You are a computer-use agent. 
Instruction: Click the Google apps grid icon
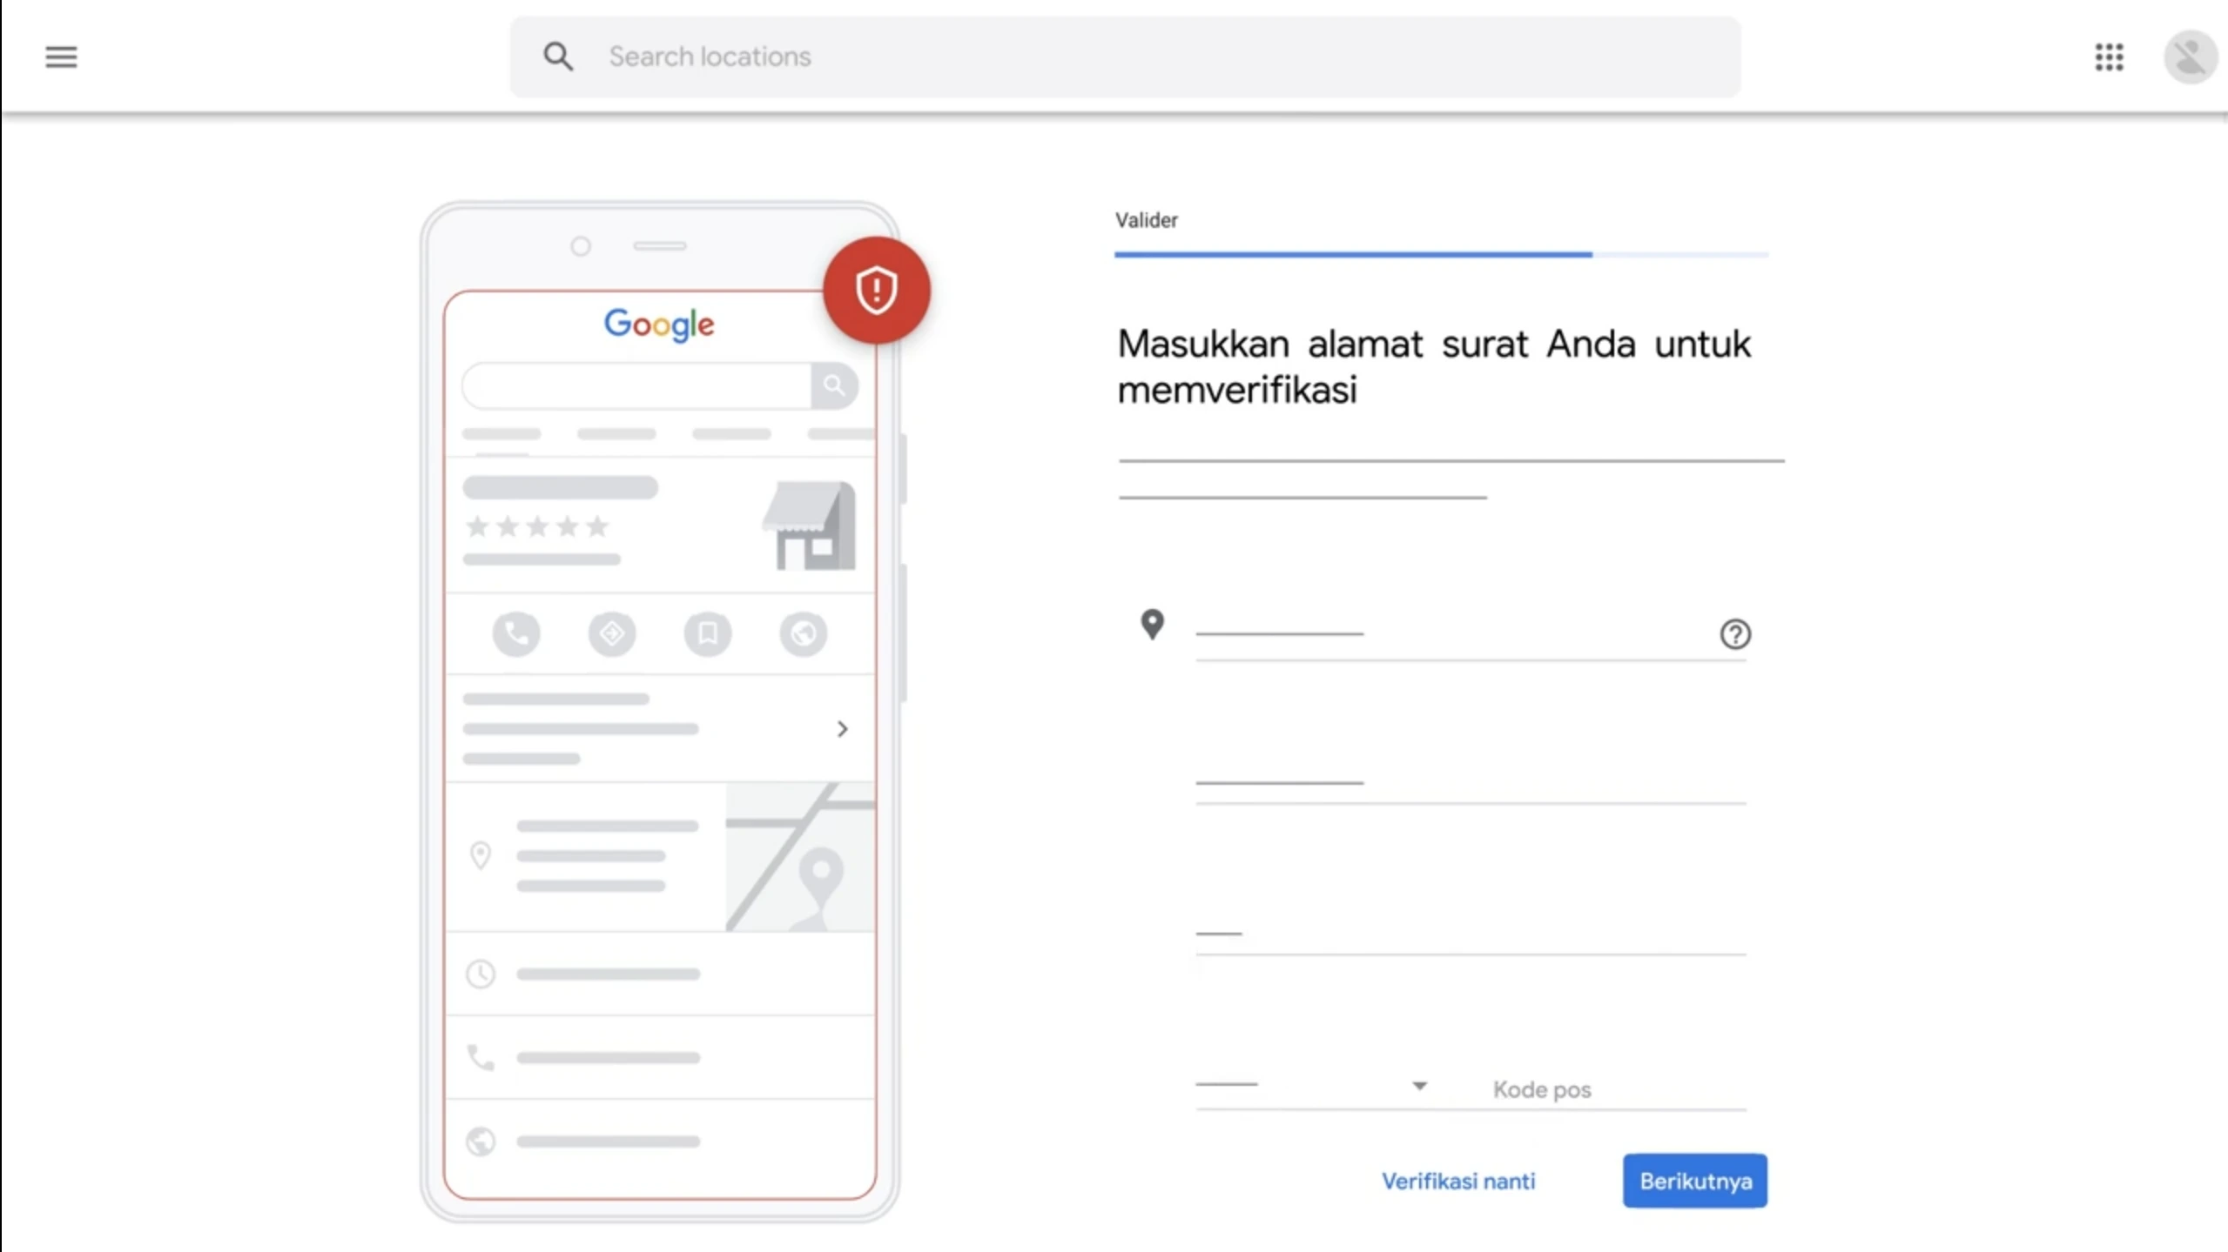coord(2109,57)
